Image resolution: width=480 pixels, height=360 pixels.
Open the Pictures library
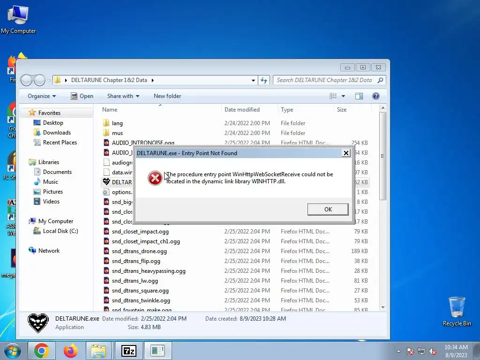[52, 192]
